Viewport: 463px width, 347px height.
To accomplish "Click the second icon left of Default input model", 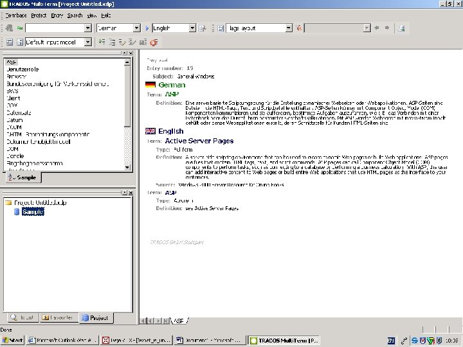I will coord(20,42).
